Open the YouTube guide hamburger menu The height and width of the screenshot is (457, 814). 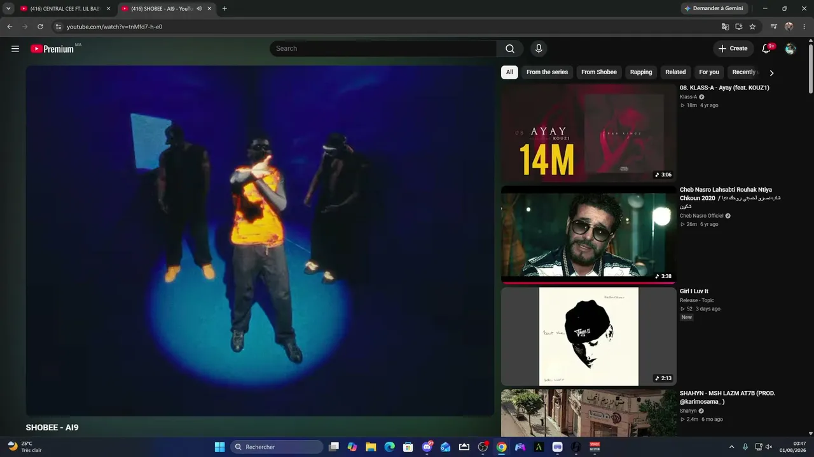15,49
